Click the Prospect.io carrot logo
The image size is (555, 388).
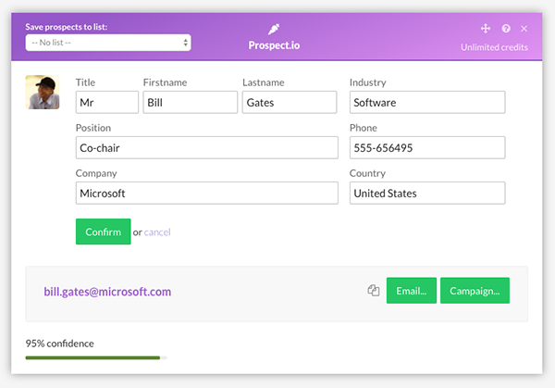274,29
